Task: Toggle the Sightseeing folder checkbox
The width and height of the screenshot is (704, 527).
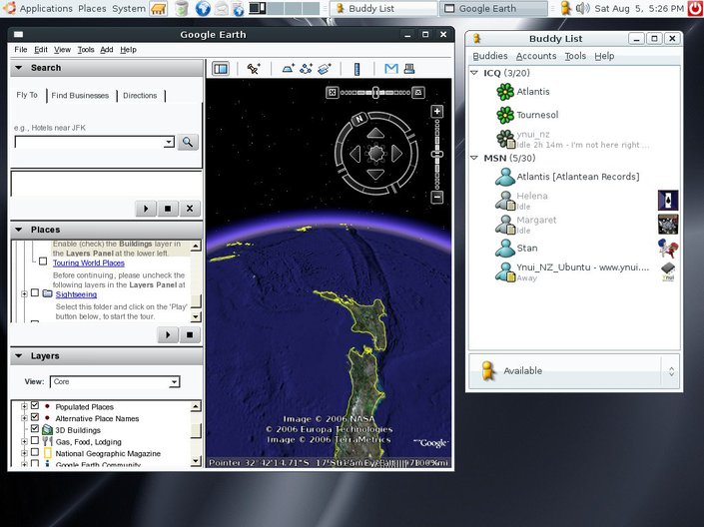Action: tap(35, 292)
